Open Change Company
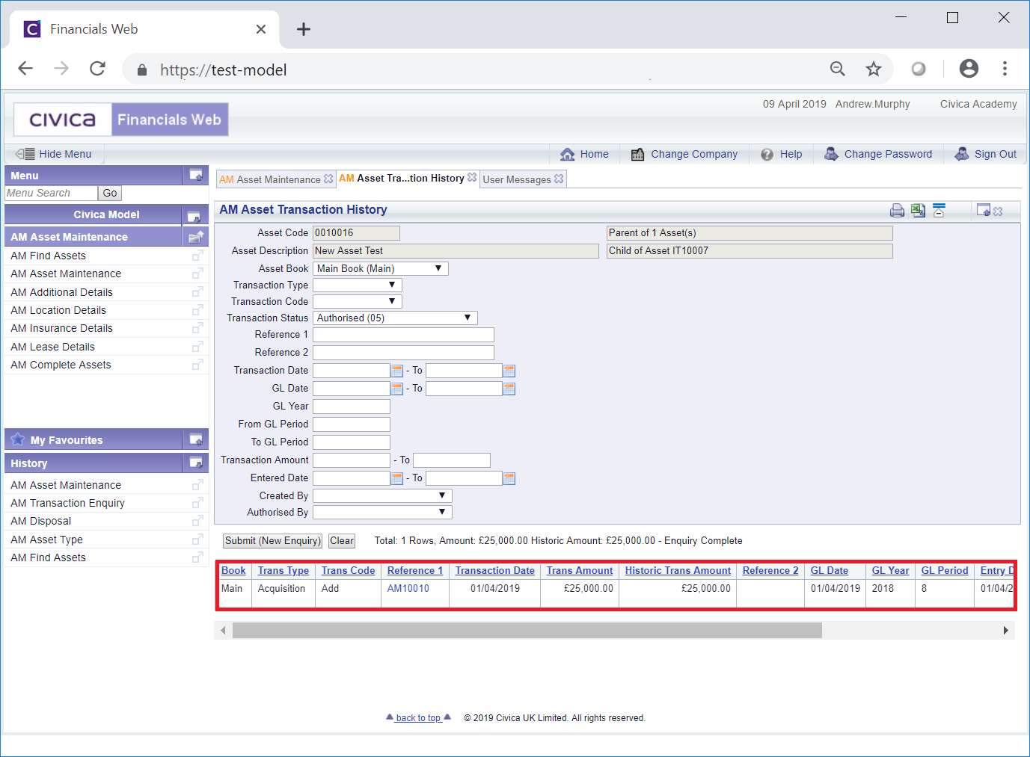This screenshot has width=1030, height=757. (x=684, y=154)
